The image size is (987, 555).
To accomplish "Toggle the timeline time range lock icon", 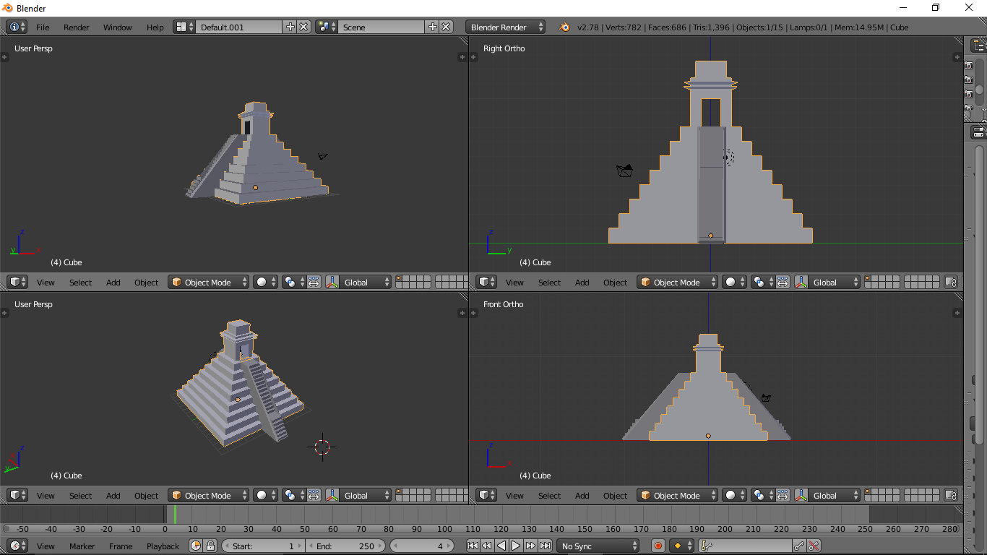I will point(210,546).
